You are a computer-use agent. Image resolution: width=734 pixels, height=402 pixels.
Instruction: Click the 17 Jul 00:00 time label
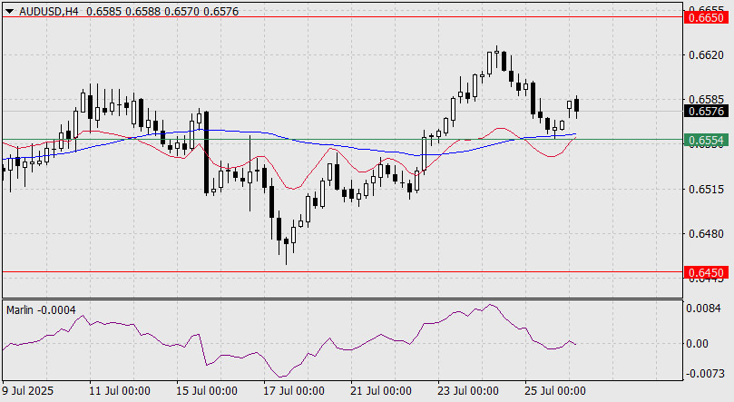[x=293, y=391]
